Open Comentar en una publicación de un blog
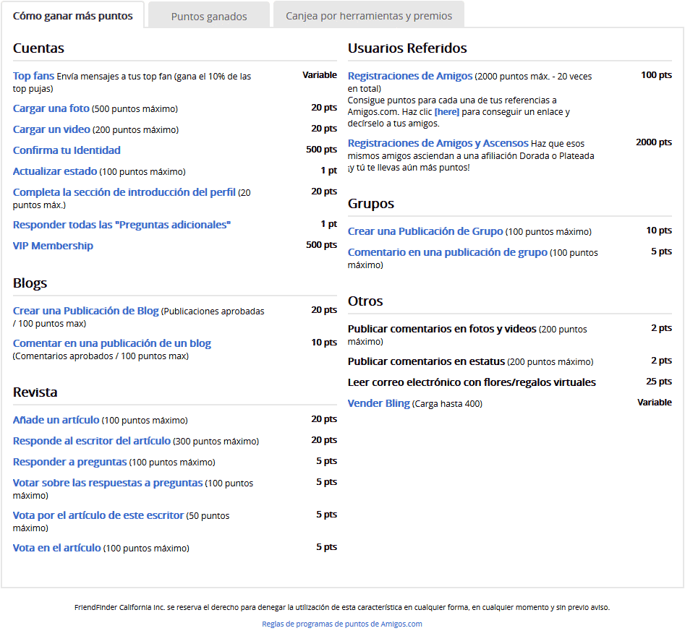 (112, 343)
